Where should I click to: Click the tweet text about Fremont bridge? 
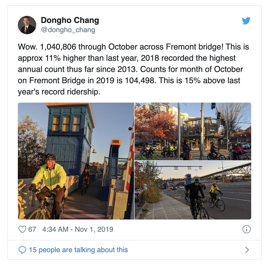click(x=133, y=69)
